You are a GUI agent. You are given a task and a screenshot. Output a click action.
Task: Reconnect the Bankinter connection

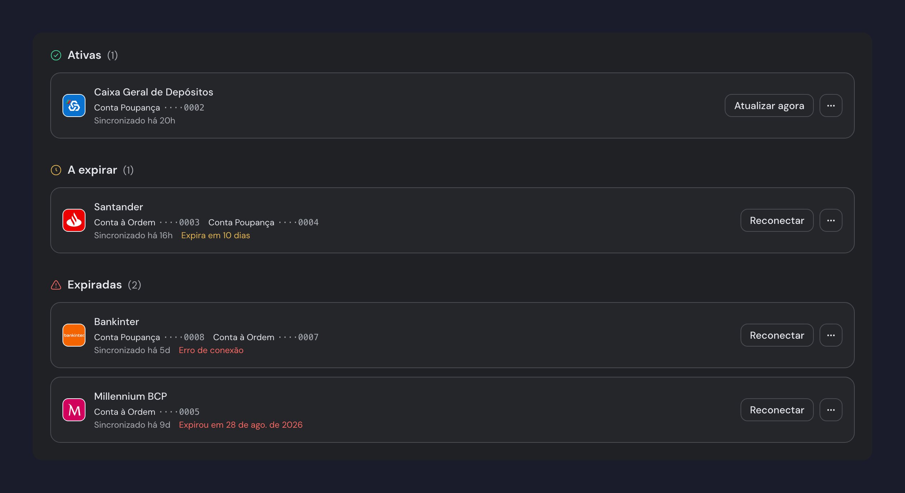pyautogui.click(x=777, y=335)
